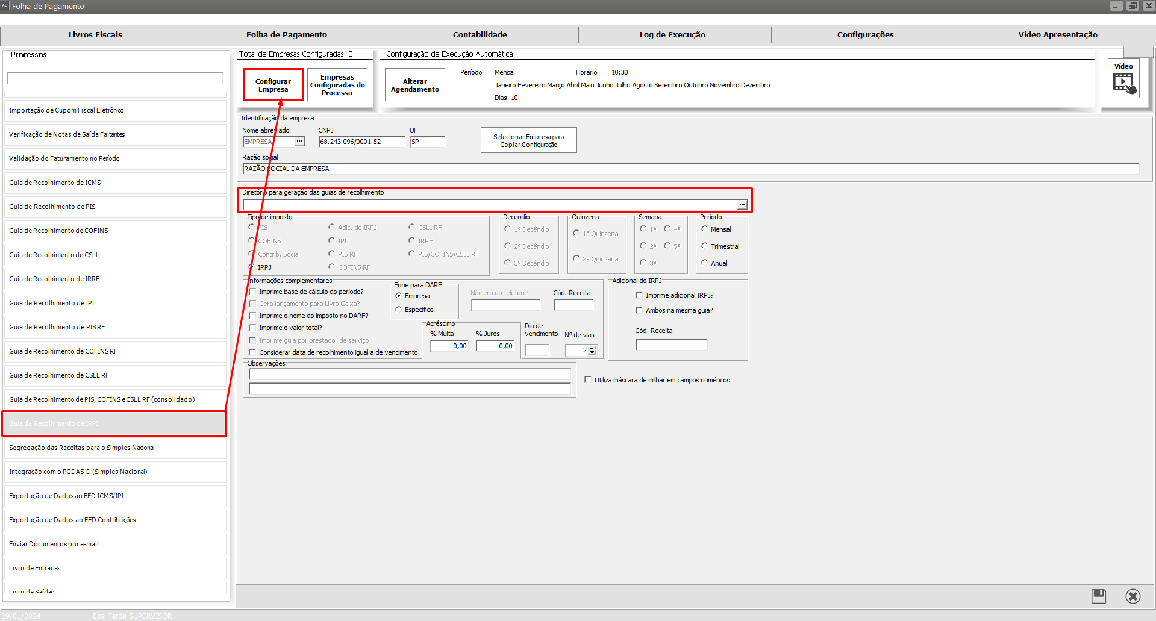The height and width of the screenshot is (621, 1156).
Task: Select the IRPJ tax type radio
Action: pyautogui.click(x=252, y=267)
